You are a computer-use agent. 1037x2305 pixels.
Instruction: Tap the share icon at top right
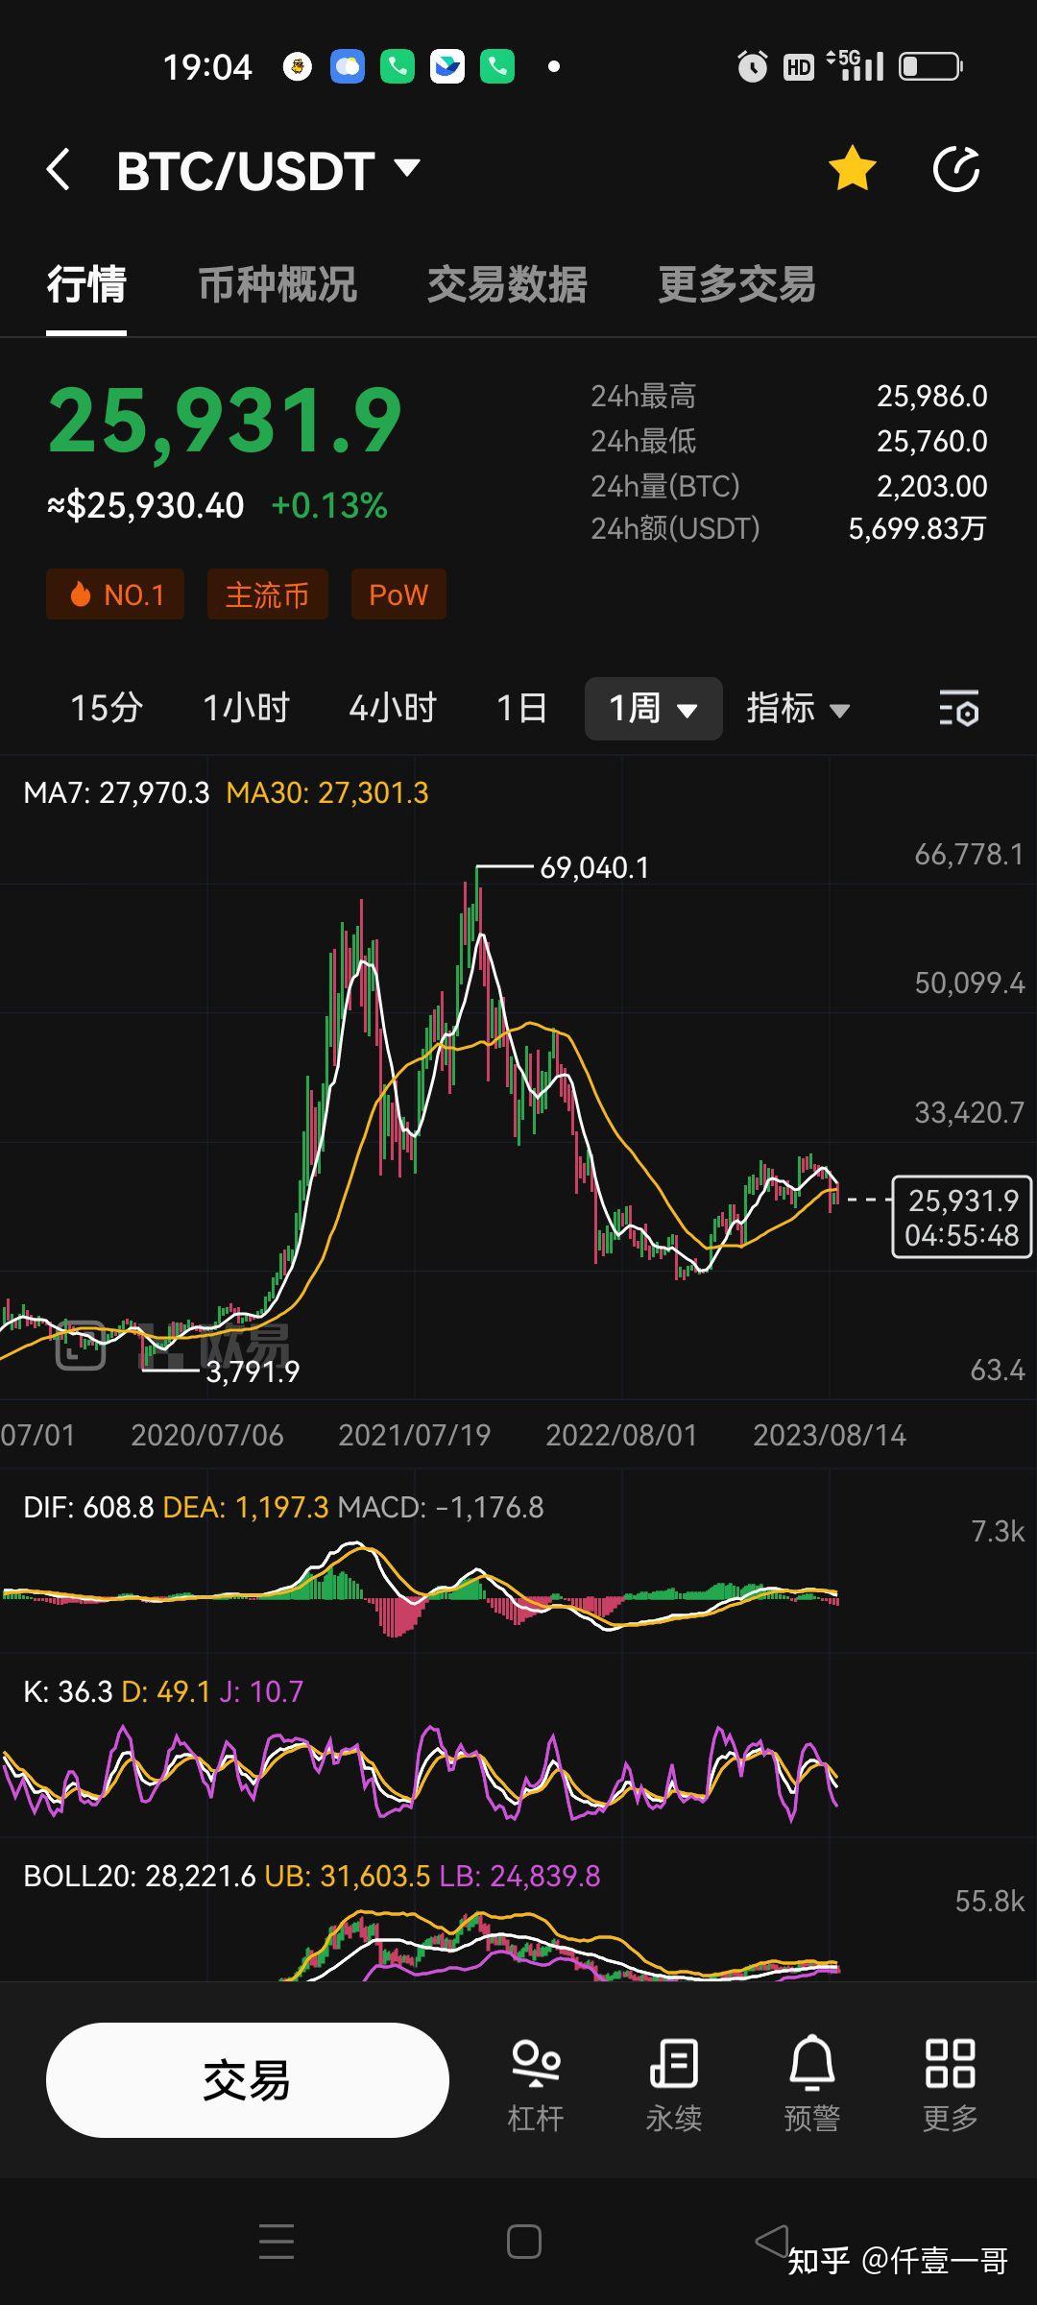pos(956,170)
